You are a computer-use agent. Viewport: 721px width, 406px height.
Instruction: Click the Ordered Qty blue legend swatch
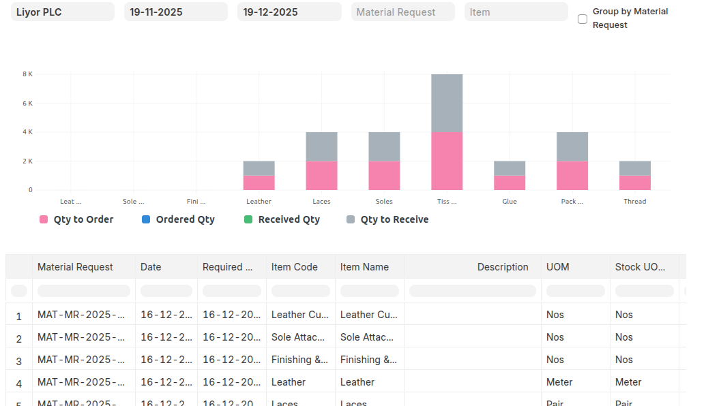click(x=146, y=219)
